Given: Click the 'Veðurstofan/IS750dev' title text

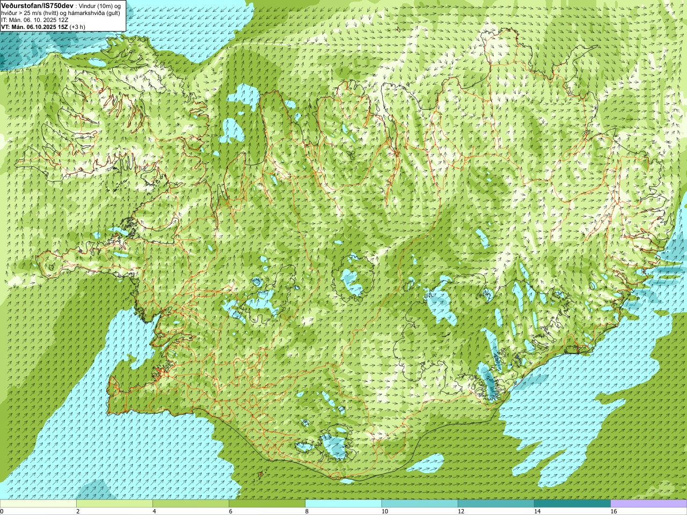Looking at the screenshot, I should (38, 5).
